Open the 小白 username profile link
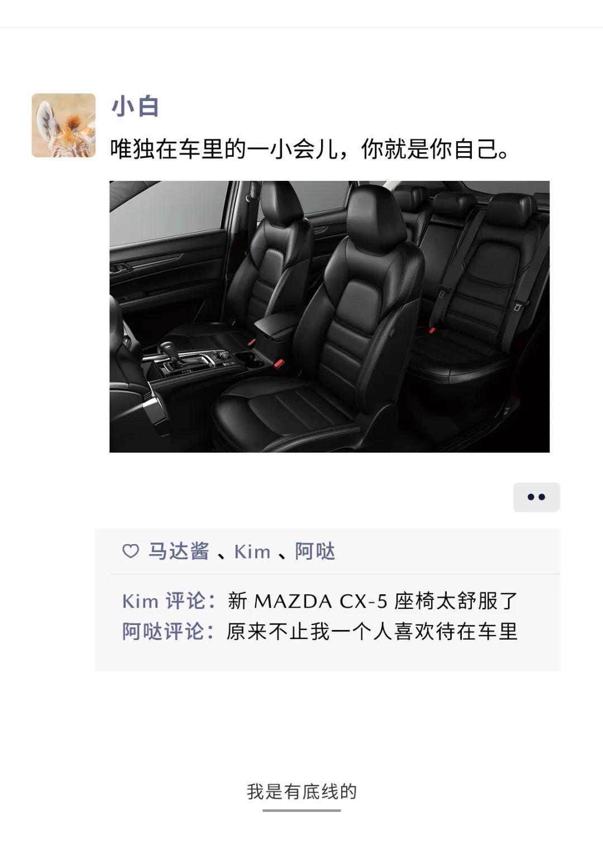603x841 pixels. pyautogui.click(x=136, y=107)
